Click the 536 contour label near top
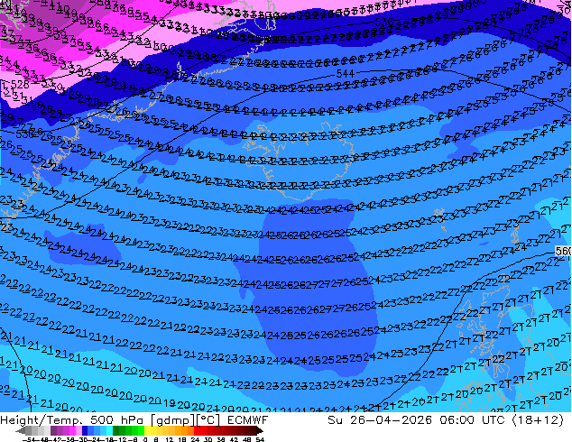This screenshot has height=442, width=572. tap(383, 22)
